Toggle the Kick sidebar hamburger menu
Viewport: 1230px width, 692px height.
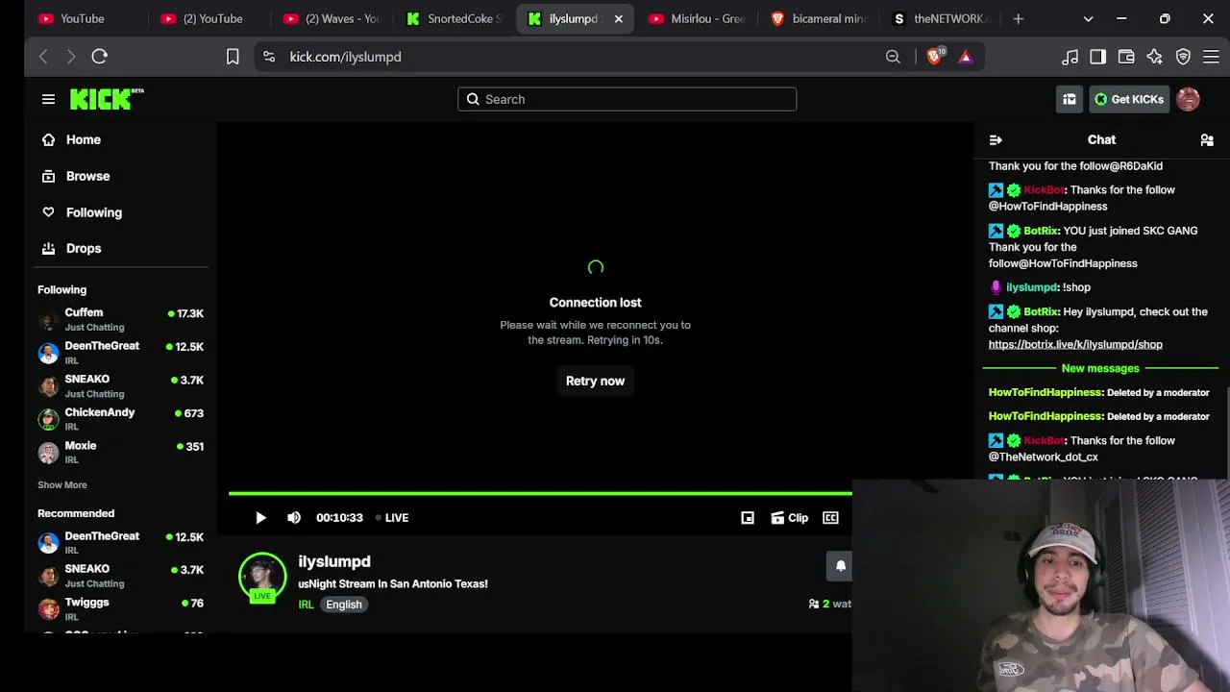[48, 99]
